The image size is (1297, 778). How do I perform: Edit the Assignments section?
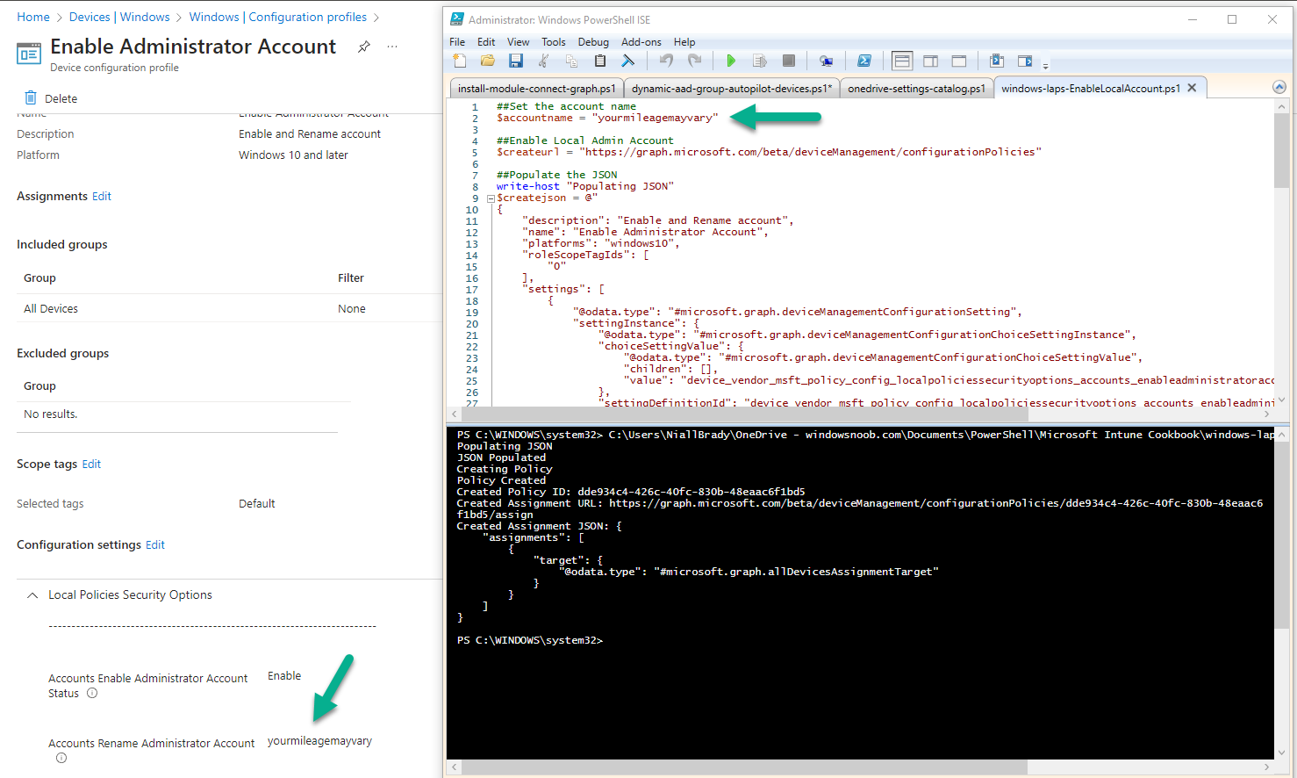102,197
